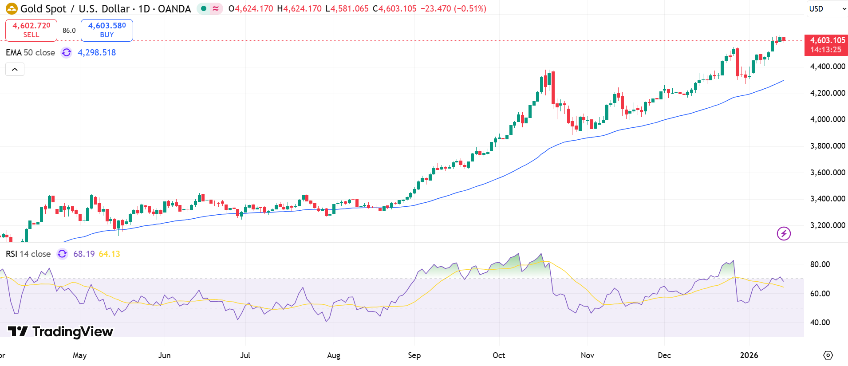Click the RSI 40.00 axis label
This screenshot has height=366, width=848.
coord(820,323)
